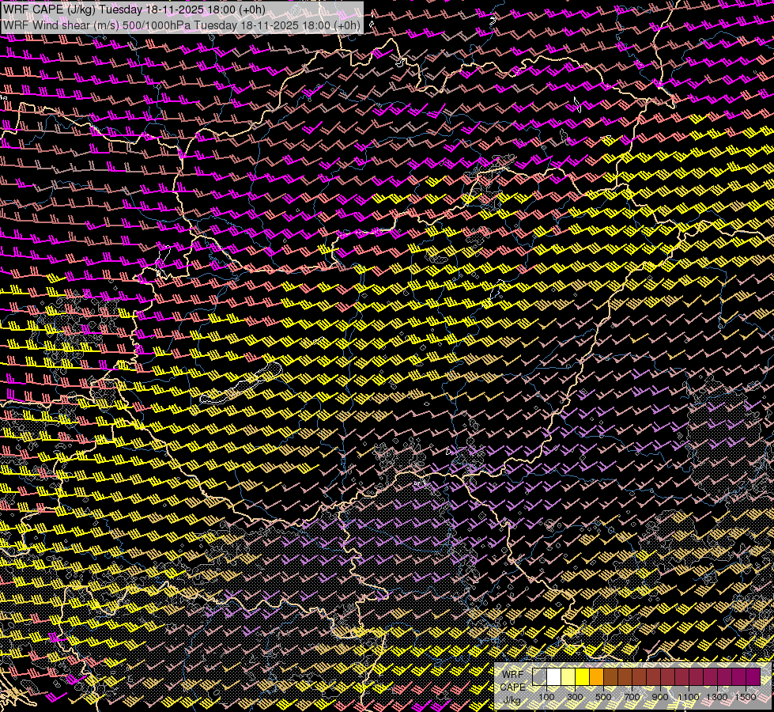Click the elongated white lake outline on map
The height and width of the screenshot is (712, 774).
coord(241,384)
